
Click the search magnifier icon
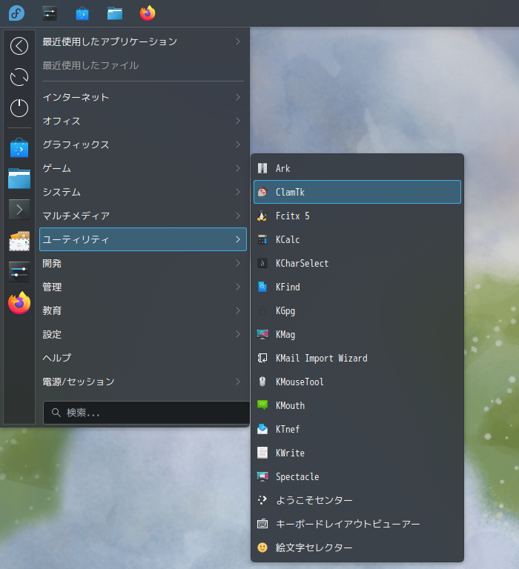(x=56, y=413)
